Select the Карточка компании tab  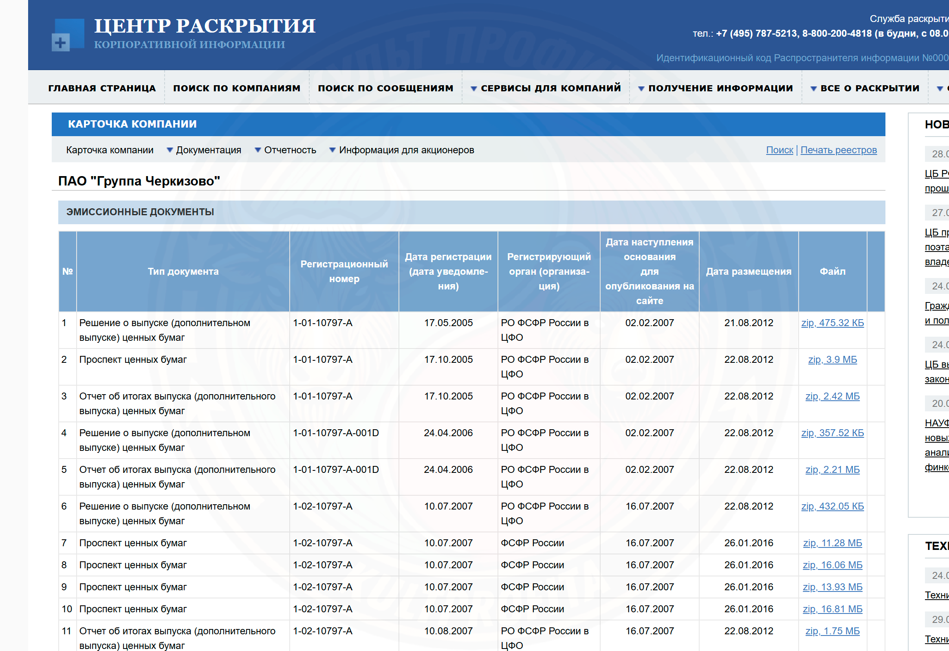click(x=110, y=150)
